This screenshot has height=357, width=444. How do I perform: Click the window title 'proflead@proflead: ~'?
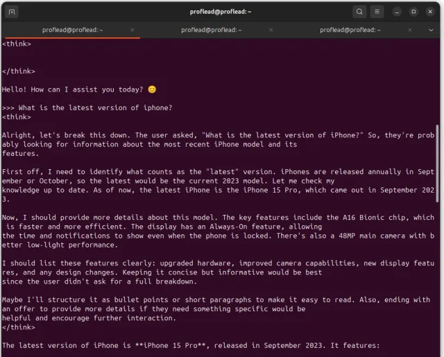coord(221,12)
